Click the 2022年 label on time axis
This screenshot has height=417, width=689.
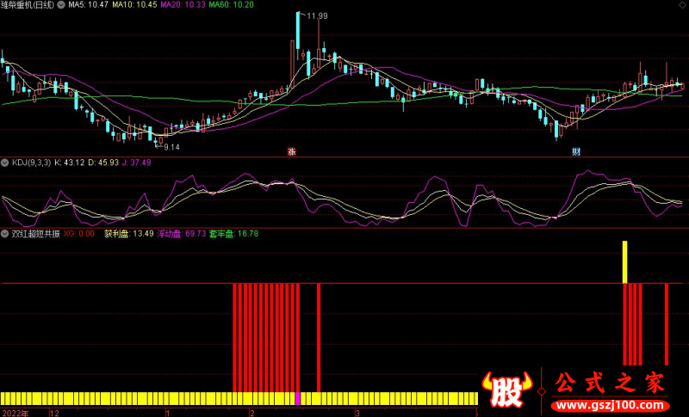[15, 413]
